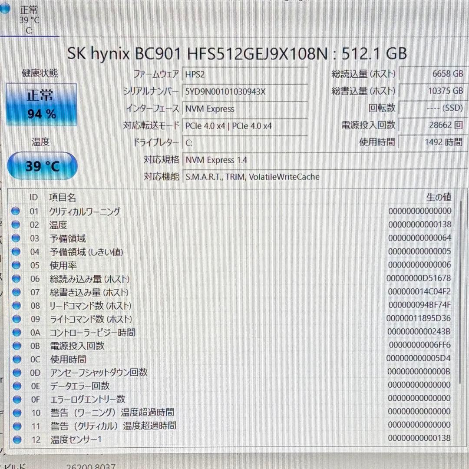Click power on count value 28662 回

[x=433, y=125]
